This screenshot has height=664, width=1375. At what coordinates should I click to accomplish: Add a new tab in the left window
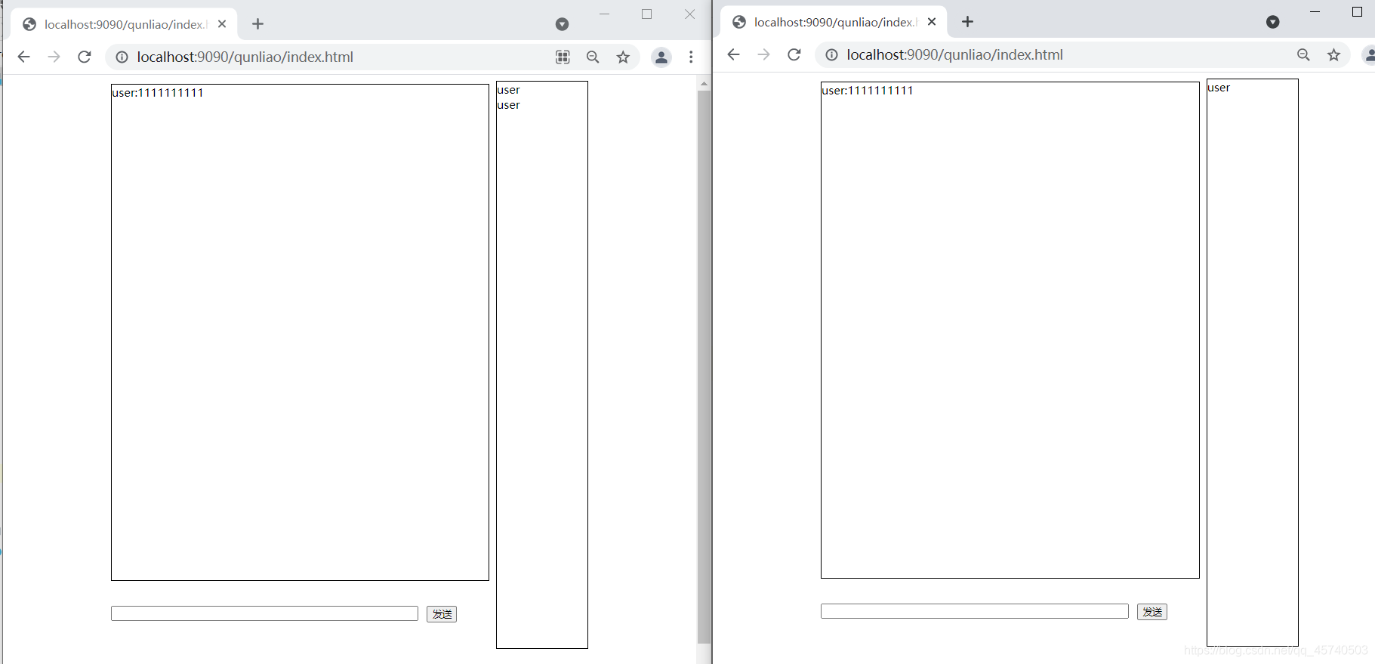(258, 24)
